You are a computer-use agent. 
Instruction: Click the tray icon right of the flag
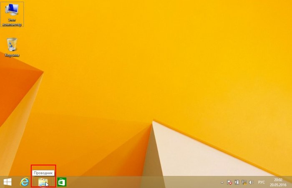click(x=237, y=182)
